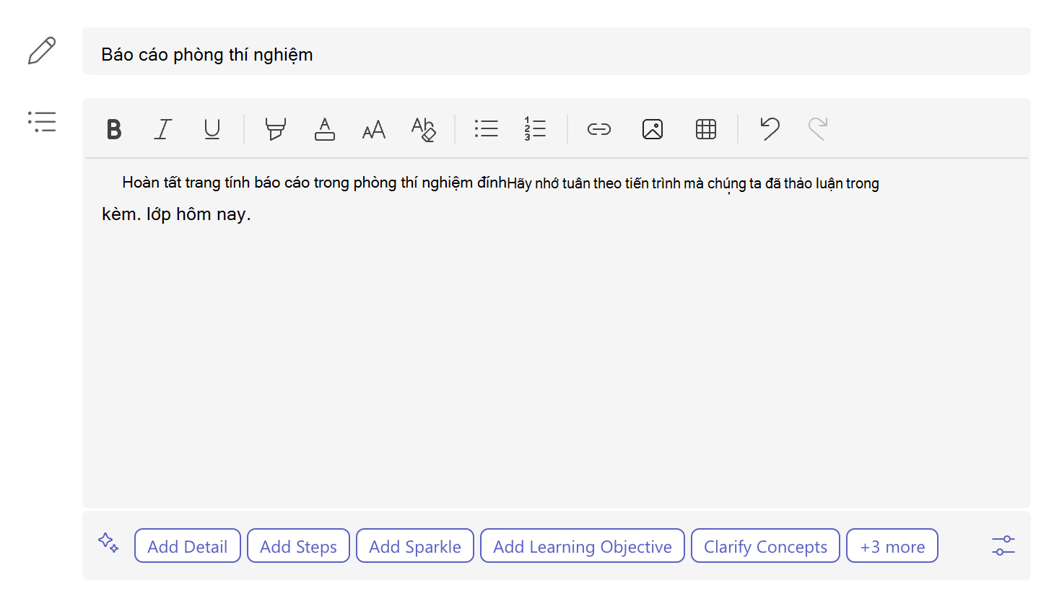Image resolution: width=1054 pixels, height=609 pixels.
Task: Clear text formatting with eraser icon
Action: pos(424,129)
